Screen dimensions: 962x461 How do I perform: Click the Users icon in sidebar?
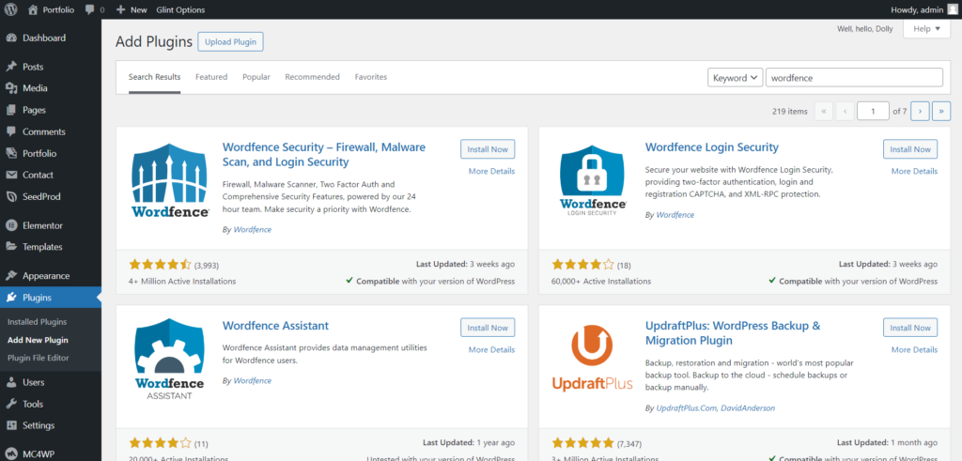click(11, 382)
